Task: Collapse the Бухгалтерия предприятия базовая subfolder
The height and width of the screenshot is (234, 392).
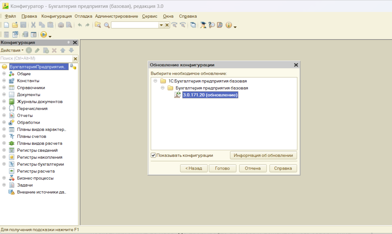Action: pyautogui.click(x=162, y=88)
